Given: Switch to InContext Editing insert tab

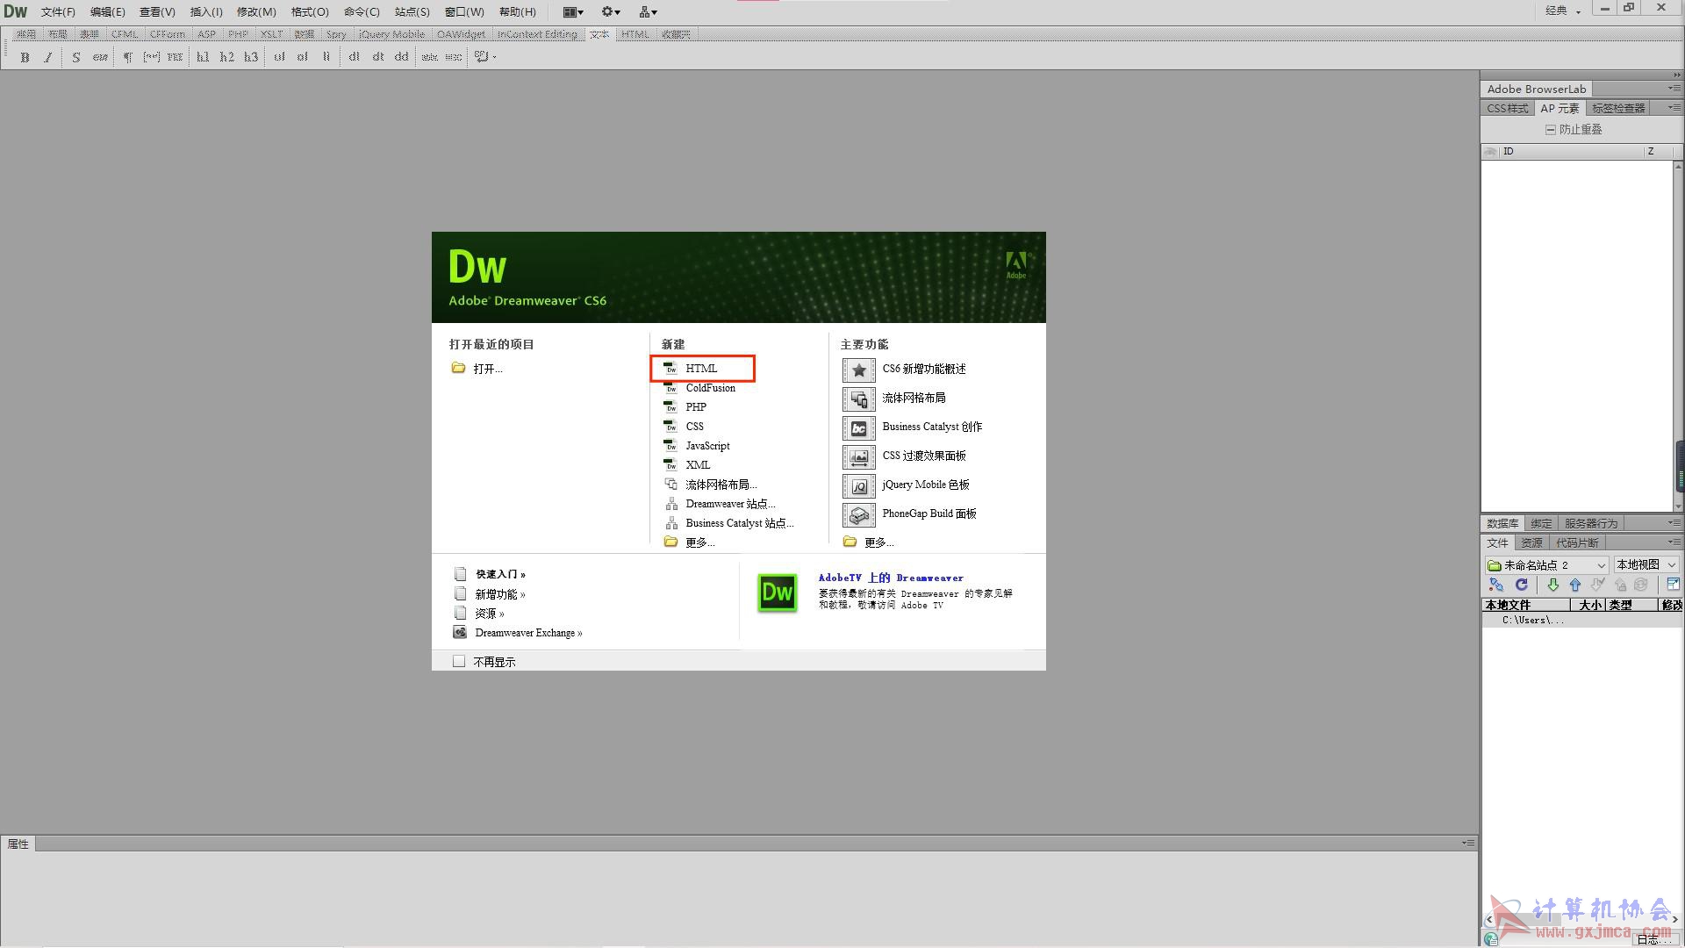Looking at the screenshot, I should pos(537,34).
